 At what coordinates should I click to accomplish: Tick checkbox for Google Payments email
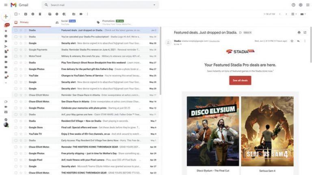[16, 49]
